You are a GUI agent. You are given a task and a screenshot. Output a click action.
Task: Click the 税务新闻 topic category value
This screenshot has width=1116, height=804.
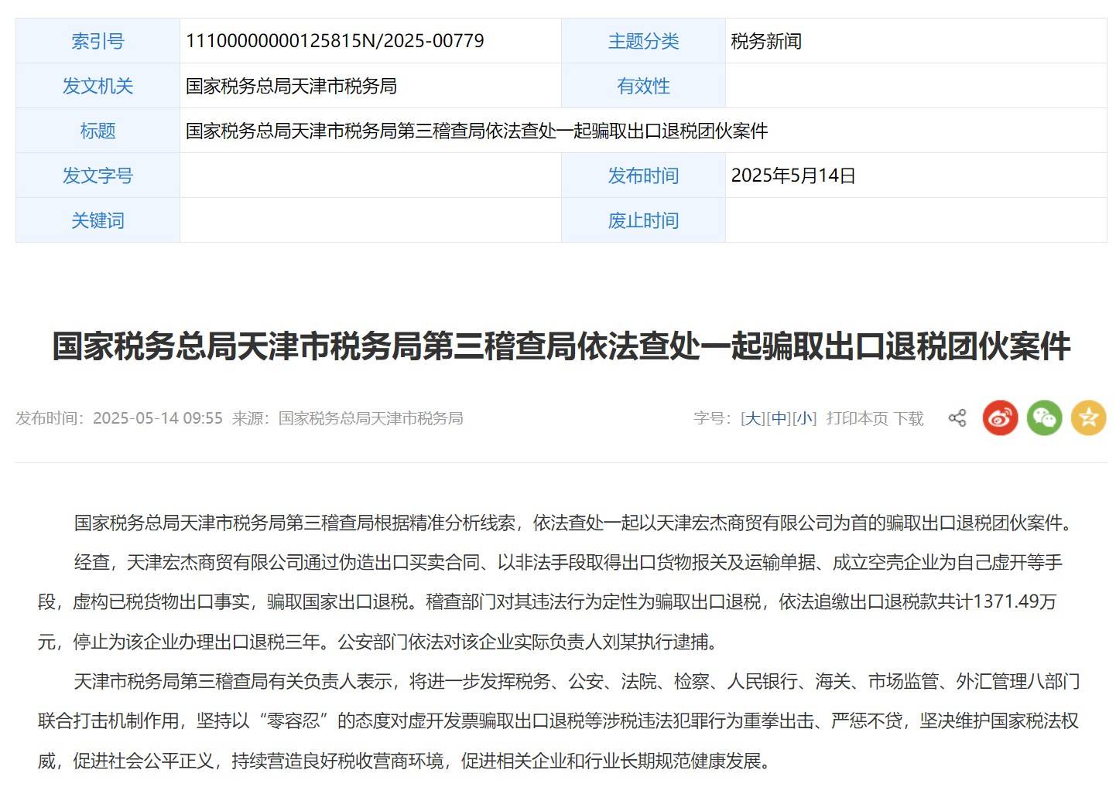point(766,41)
